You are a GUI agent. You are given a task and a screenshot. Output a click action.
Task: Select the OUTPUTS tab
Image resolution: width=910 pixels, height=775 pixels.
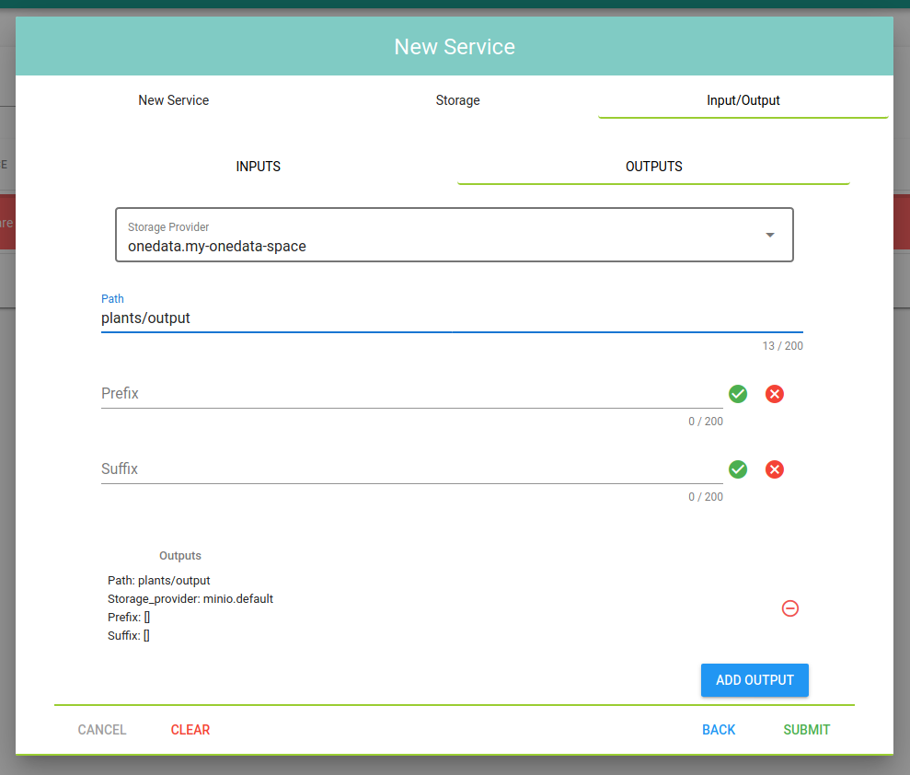pyautogui.click(x=653, y=167)
